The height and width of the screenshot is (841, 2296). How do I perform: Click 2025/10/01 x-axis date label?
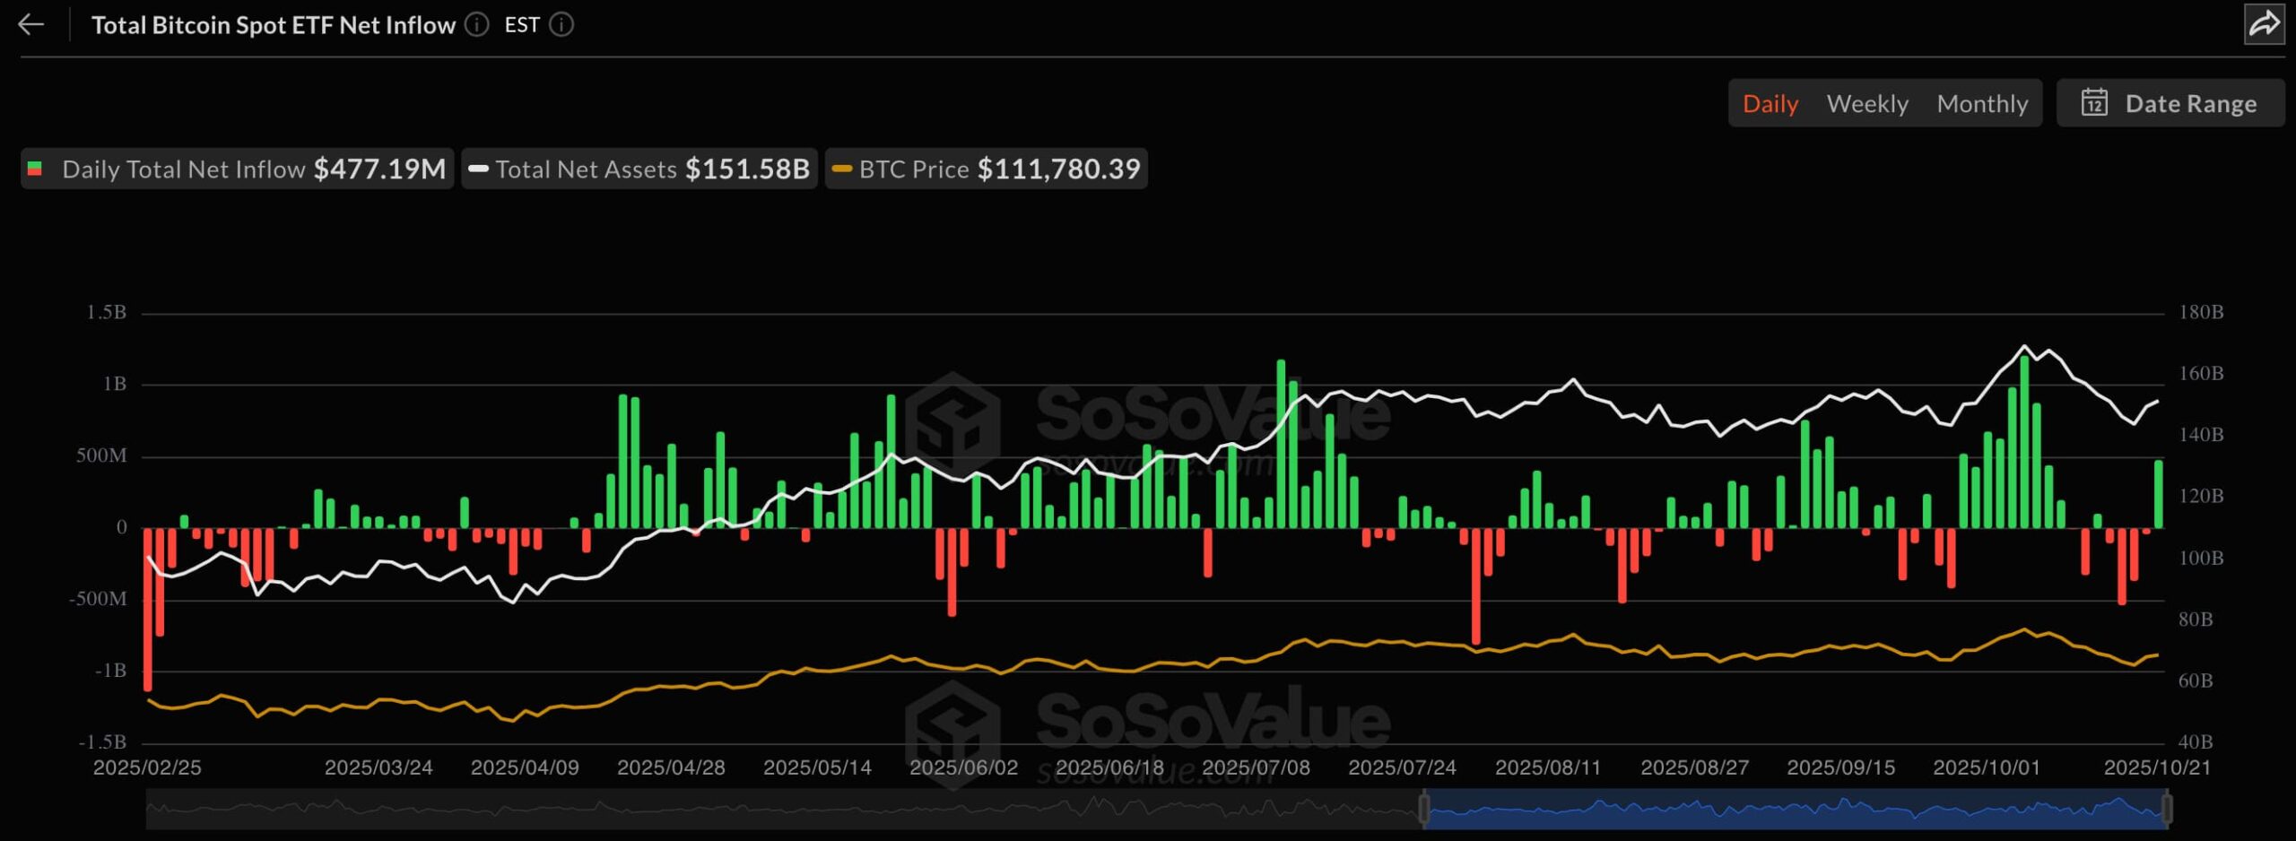pyautogui.click(x=1987, y=767)
